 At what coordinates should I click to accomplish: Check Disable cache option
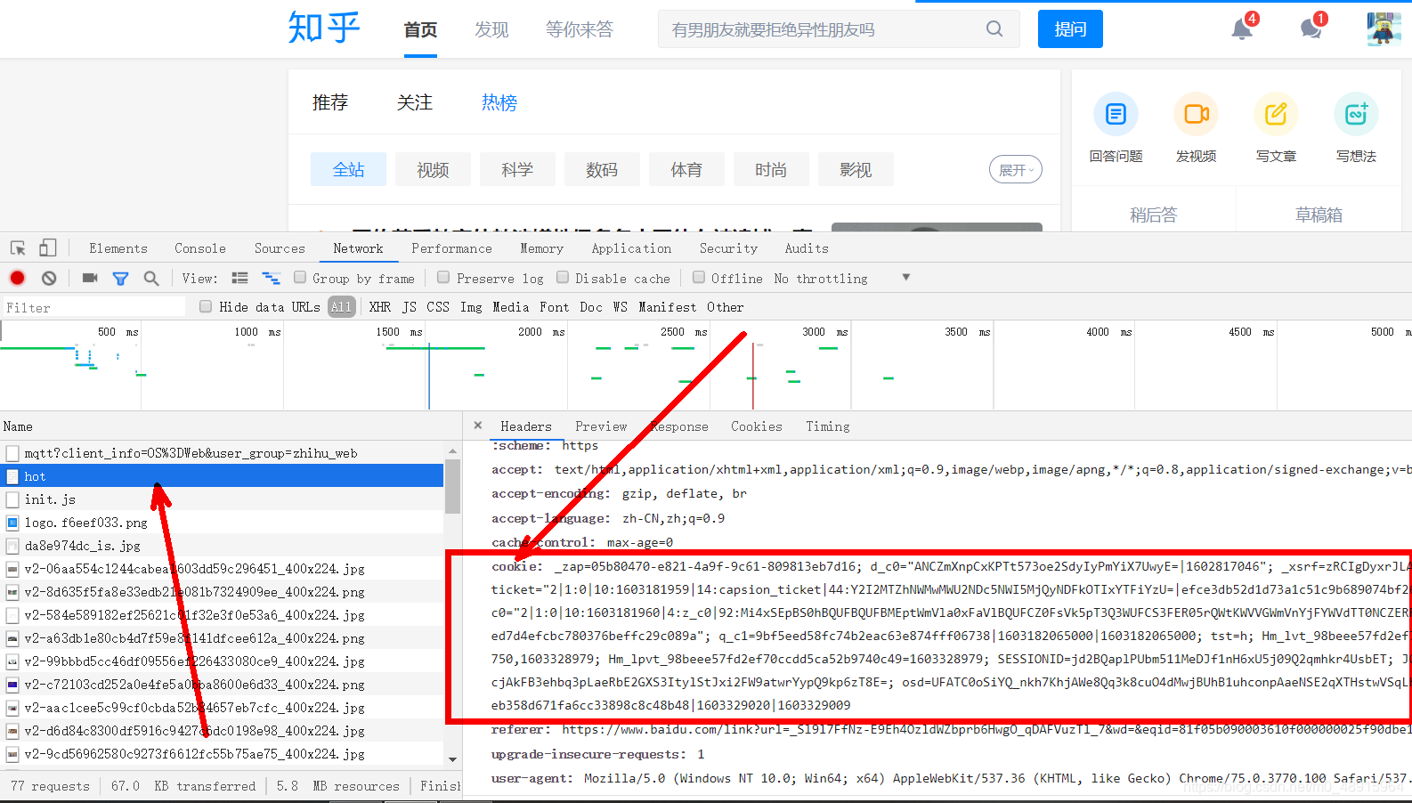(563, 277)
